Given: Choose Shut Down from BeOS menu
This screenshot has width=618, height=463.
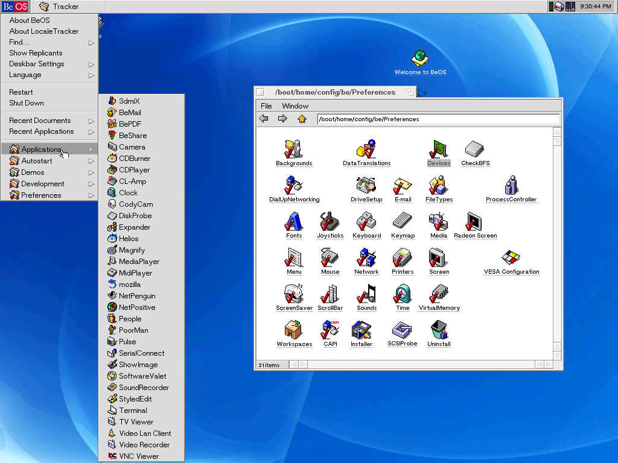Looking at the screenshot, I should click(x=27, y=103).
